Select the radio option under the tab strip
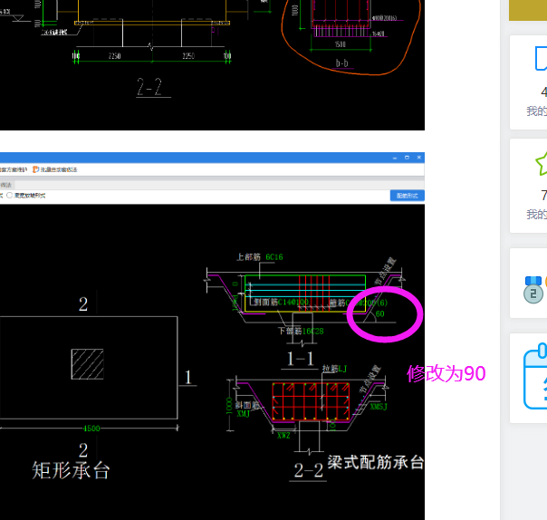 9,196
